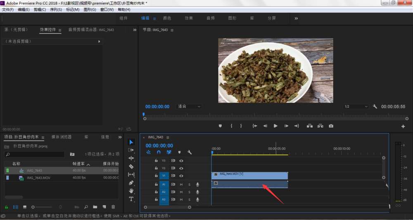Open the 效果 workspace
This screenshot has height=220, width=413.
(189, 18)
